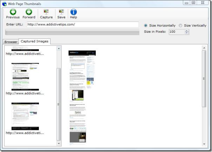This screenshot has width=212, height=152.
Task: Click the Web Page Thumbnails app icon
Action: point(4,4)
